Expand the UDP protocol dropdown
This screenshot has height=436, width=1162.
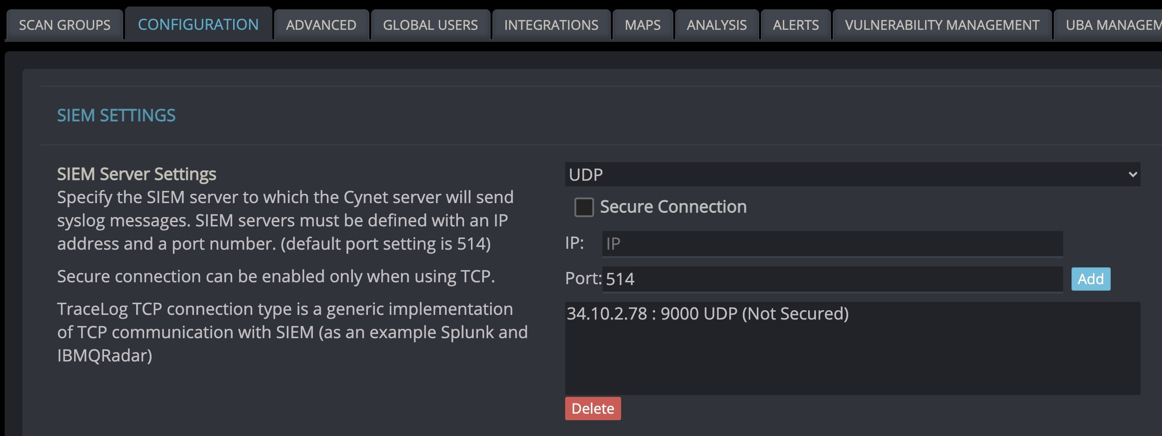[x=852, y=174]
